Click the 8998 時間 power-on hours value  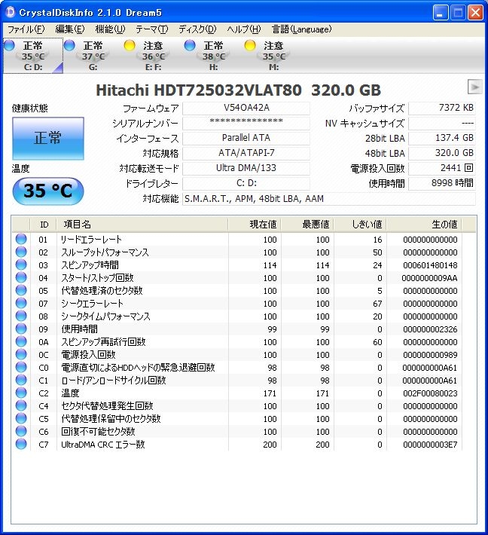(x=442, y=183)
